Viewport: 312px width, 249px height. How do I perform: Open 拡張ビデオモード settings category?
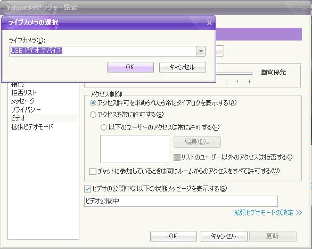[32, 127]
